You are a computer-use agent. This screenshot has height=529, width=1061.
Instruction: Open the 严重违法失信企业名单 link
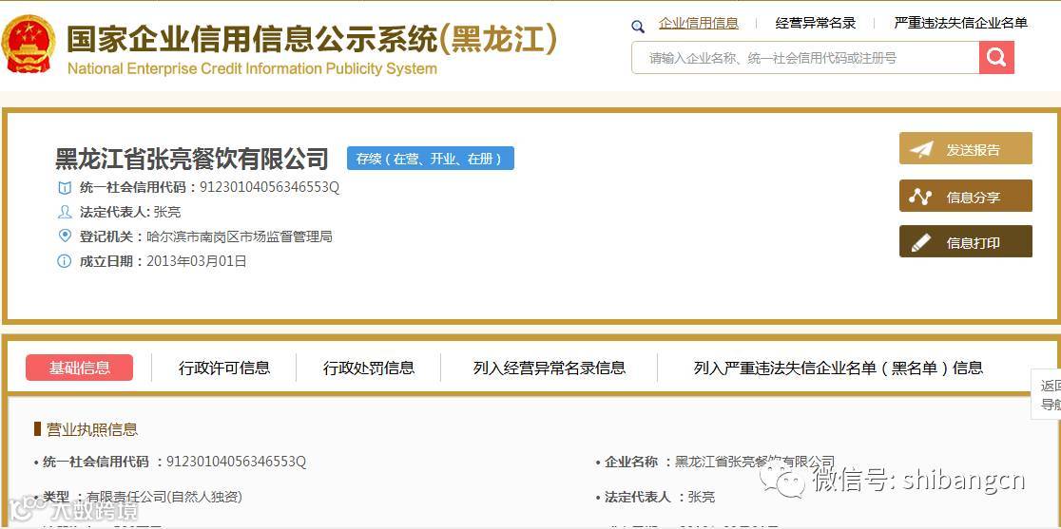[x=961, y=24]
